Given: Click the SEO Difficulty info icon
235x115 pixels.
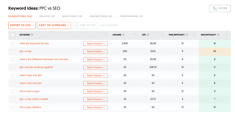Looking at the screenshot, I should click(x=218, y=35).
